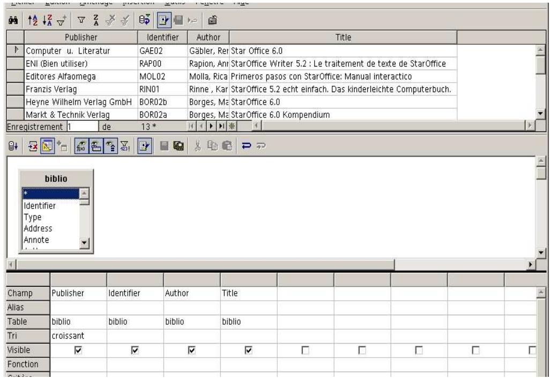The image size is (550, 379).
Task: Click the Publisher column header in results
Action: click(x=80, y=37)
